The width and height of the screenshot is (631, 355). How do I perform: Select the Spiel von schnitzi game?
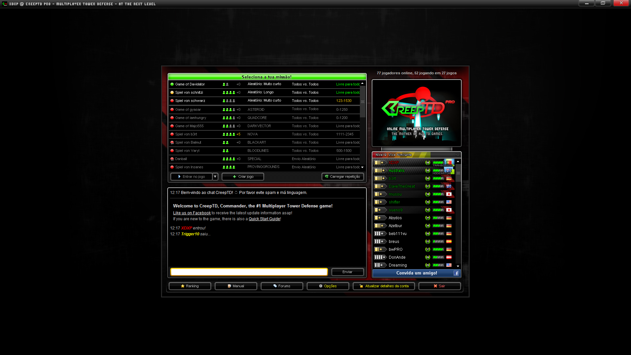(x=265, y=92)
